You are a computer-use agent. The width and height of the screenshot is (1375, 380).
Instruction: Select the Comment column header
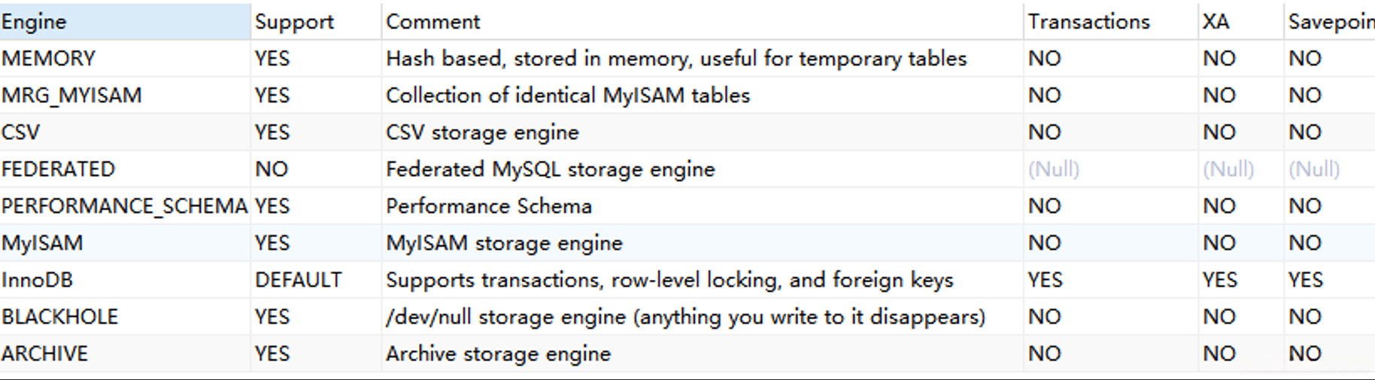(x=433, y=22)
